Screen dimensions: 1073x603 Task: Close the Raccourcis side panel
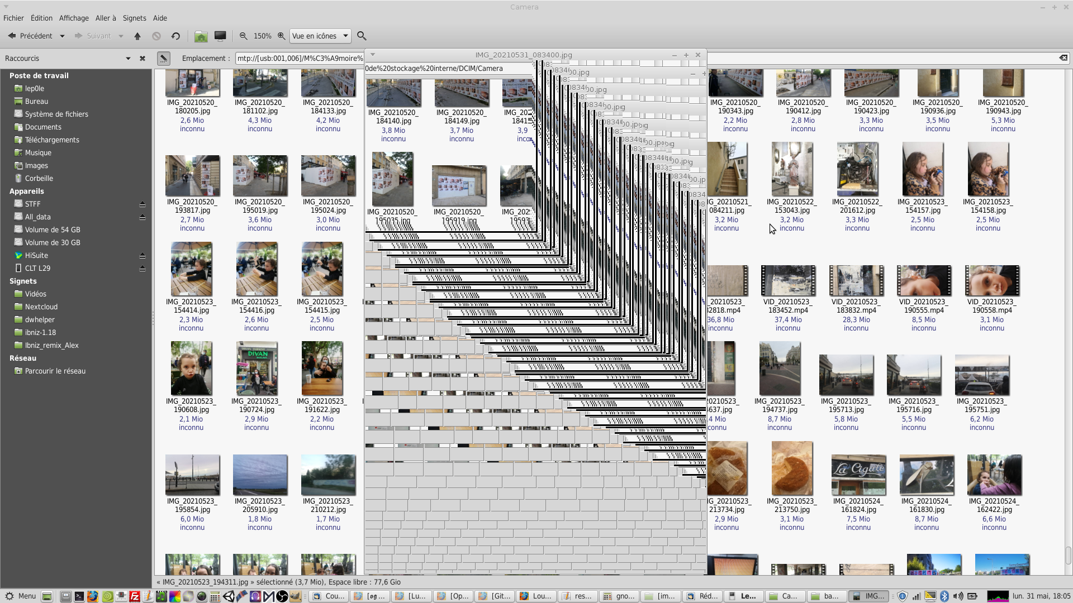[x=143, y=58]
